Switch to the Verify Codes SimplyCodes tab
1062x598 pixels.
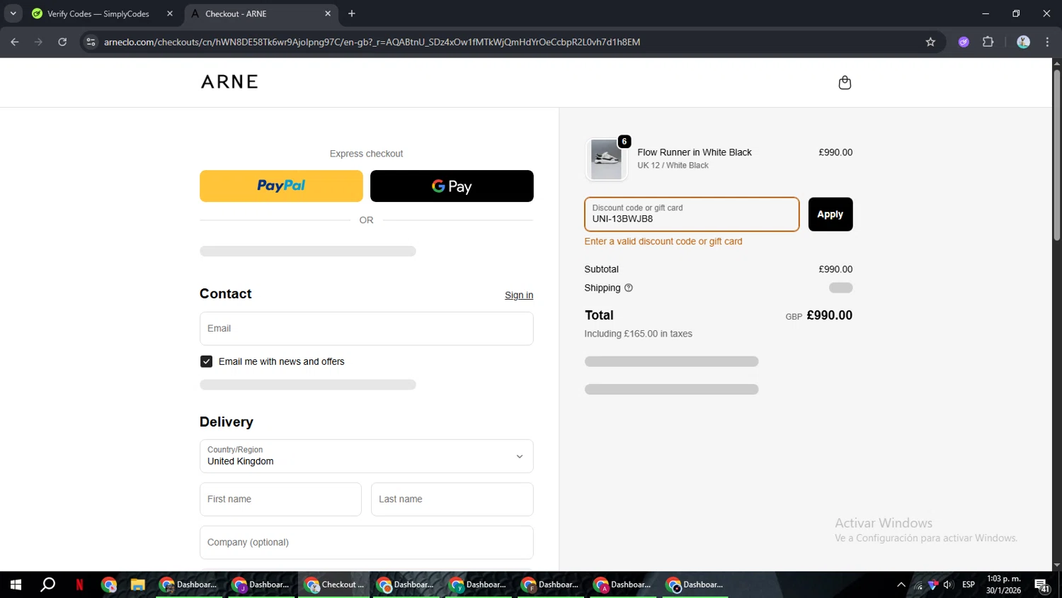pos(99,13)
